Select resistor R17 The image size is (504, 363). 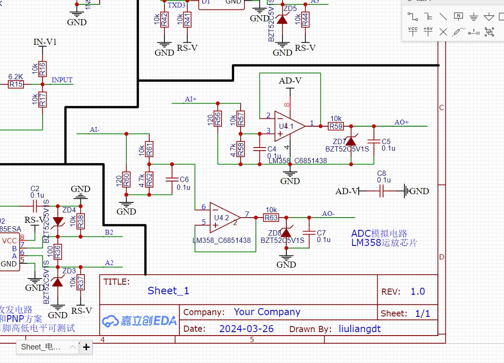(x=42, y=99)
